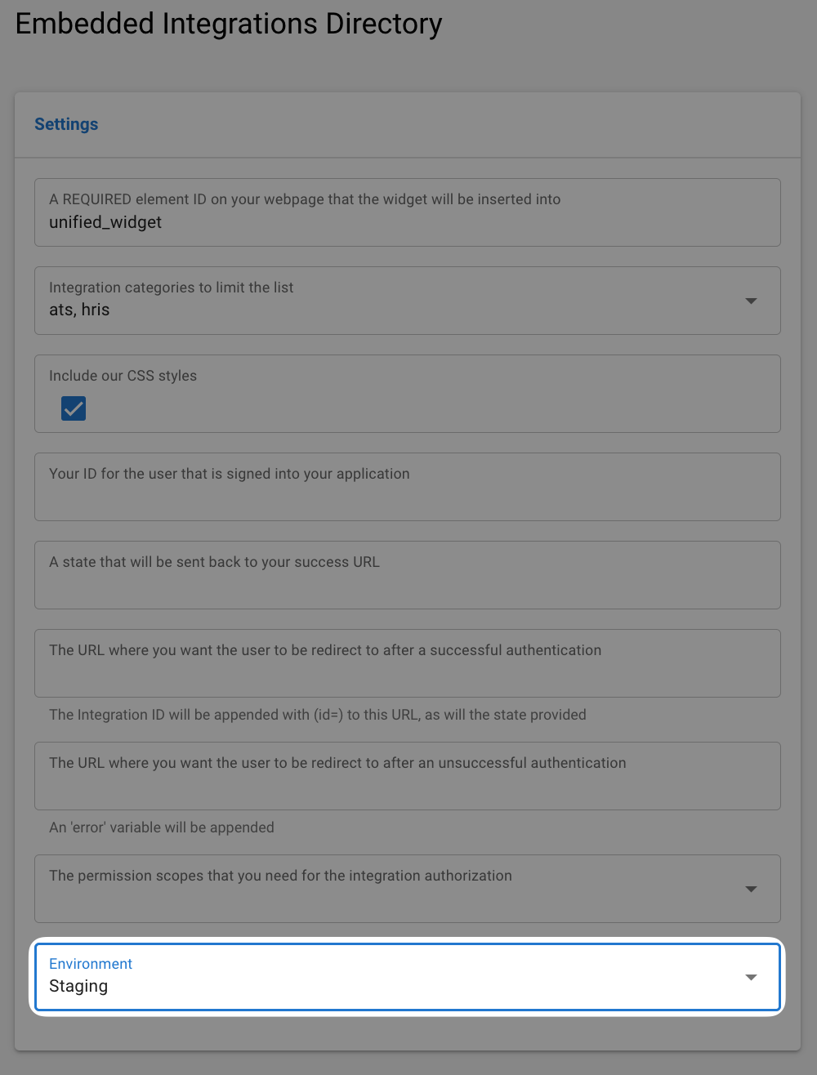Open the permission scopes dropdown arrow
This screenshot has height=1075, width=817.
click(751, 889)
